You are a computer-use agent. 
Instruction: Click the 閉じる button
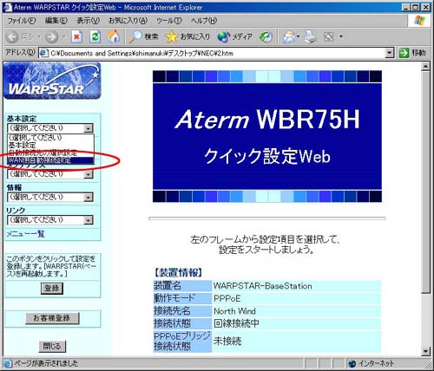click(52, 346)
